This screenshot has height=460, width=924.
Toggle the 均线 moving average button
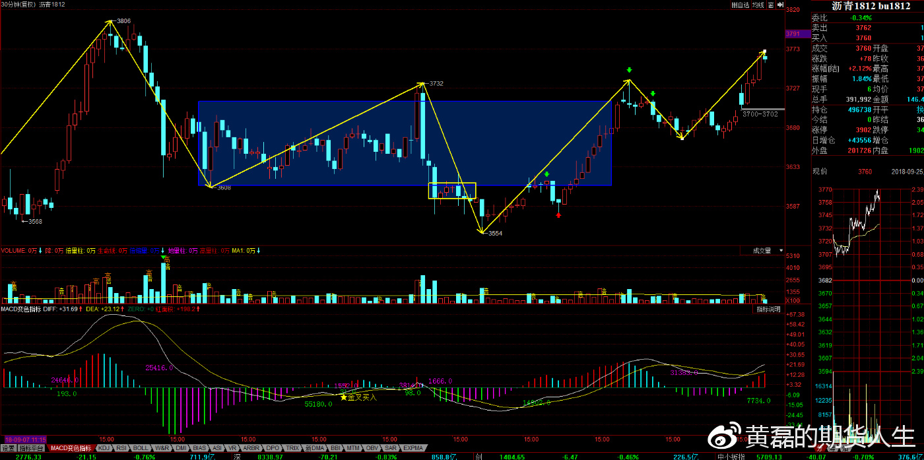pyautogui.click(x=758, y=5)
